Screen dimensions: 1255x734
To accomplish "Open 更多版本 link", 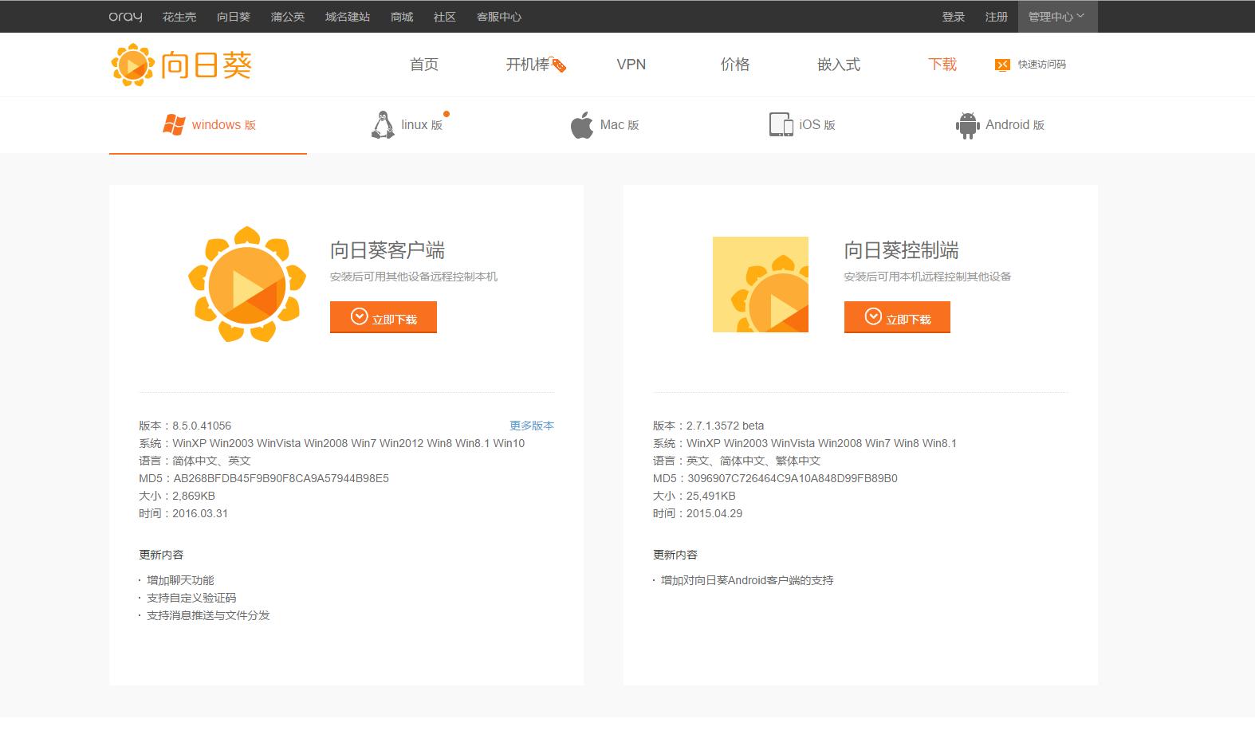I will coord(532,426).
